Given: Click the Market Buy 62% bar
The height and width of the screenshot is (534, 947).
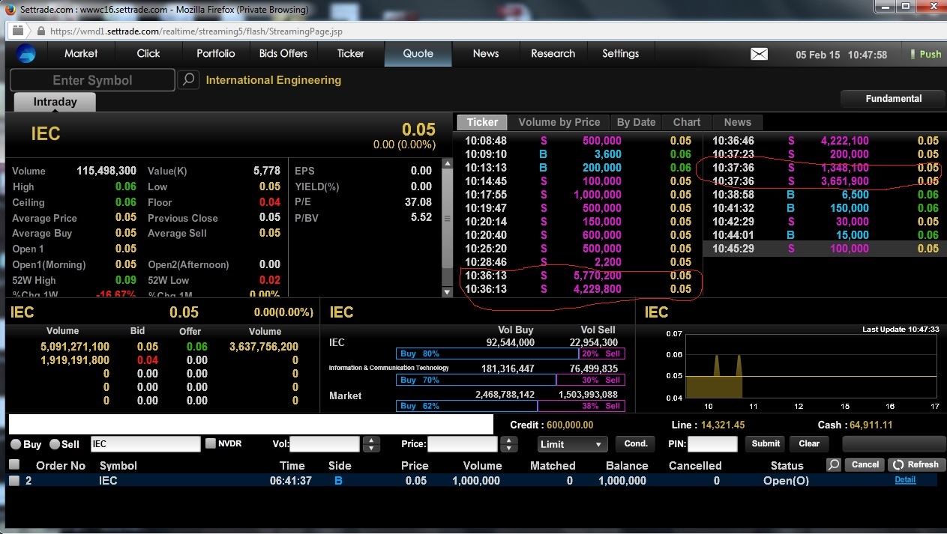Looking at the screenshot, I should tap(466, 406).
